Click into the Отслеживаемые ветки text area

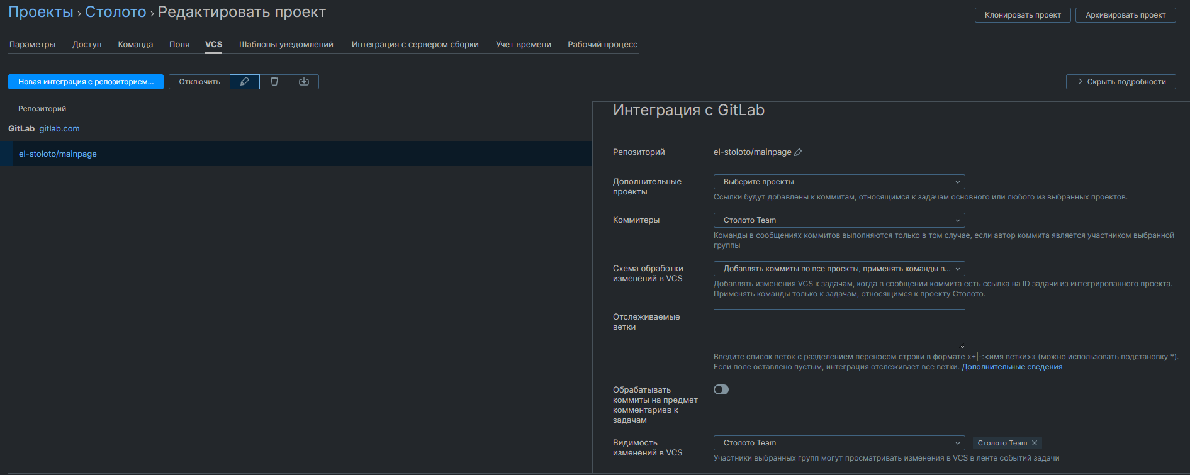(839, 328)
